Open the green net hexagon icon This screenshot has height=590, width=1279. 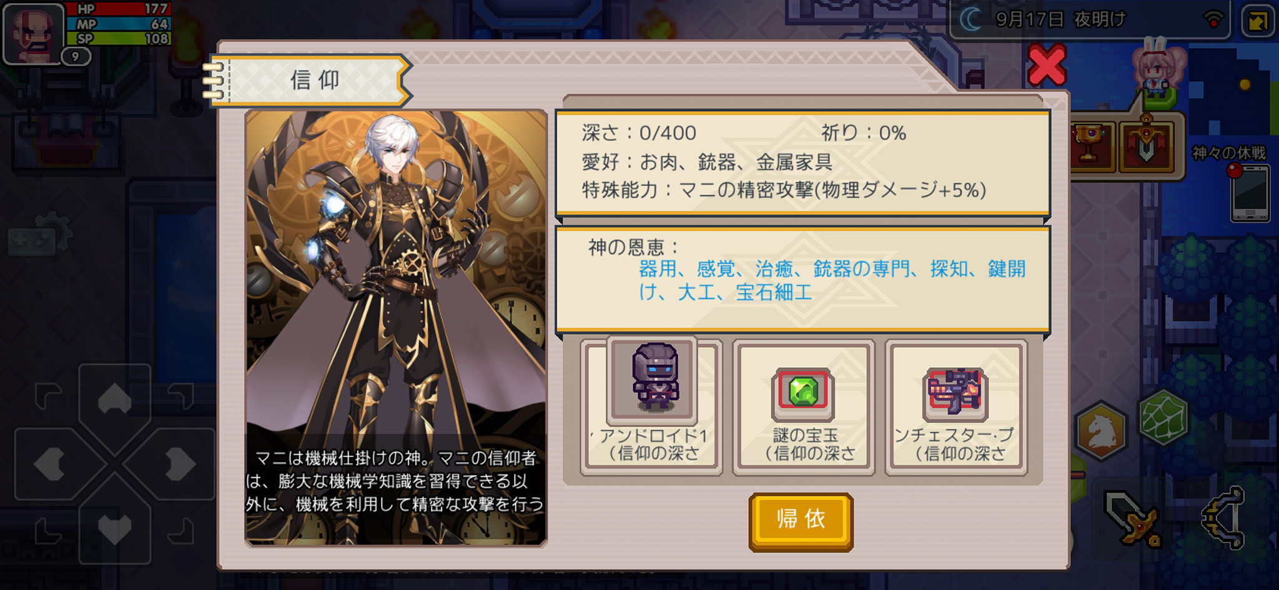[x=1163, y=417]
